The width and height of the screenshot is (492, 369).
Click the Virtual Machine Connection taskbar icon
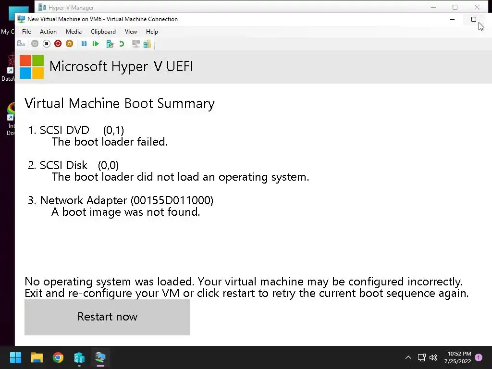(x=100, y=357)
